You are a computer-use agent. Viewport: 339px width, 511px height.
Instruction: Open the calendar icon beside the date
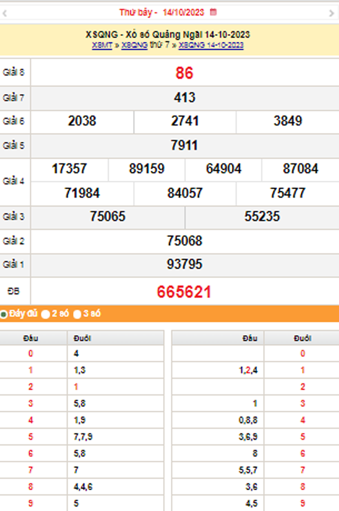tap(214, 12)
